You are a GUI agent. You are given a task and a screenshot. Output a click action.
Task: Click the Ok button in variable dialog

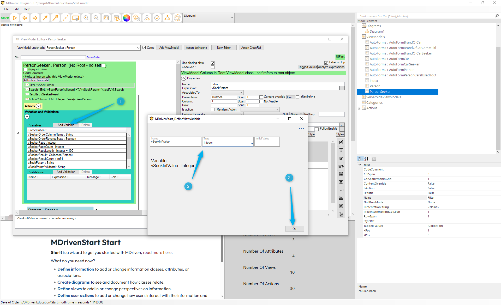click(x=294, y=229)
